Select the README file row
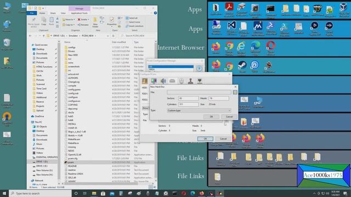The image size is (351, 197). [109, 166]
